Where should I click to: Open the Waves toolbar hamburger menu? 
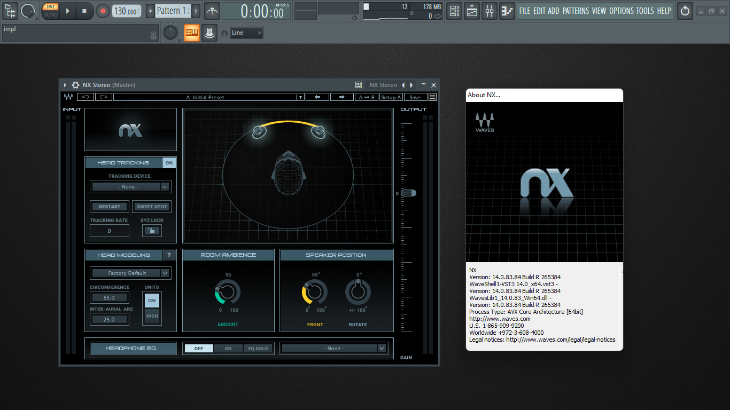click(x=432, y=97)
